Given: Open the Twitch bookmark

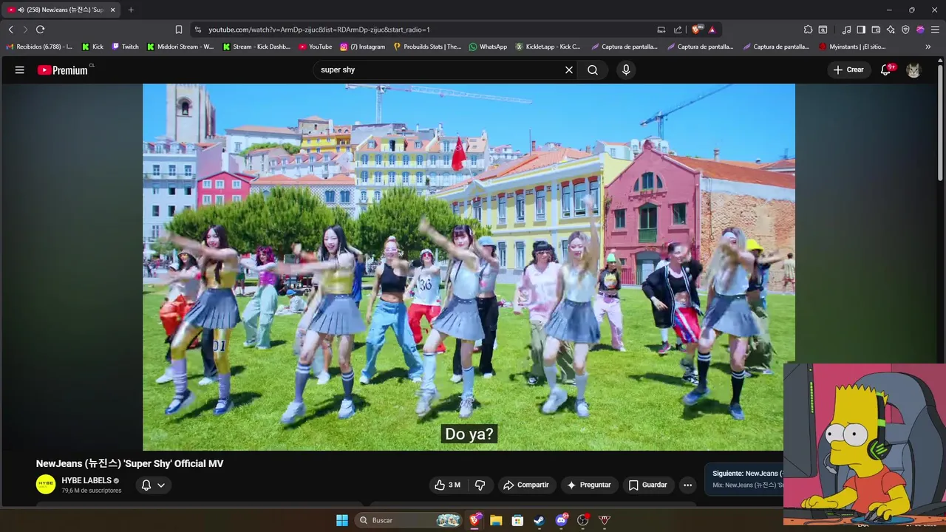Looking at the screenshot, I should (125, 47).
